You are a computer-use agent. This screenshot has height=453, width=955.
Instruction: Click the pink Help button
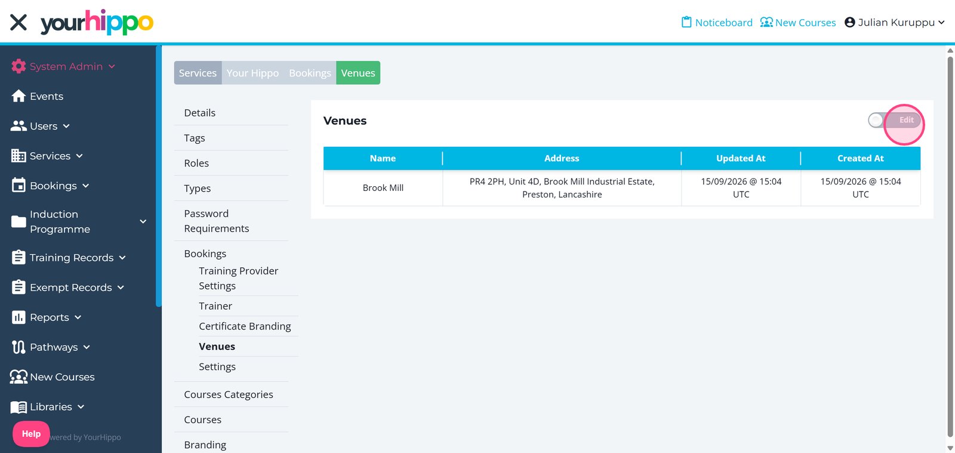point(31,434)
